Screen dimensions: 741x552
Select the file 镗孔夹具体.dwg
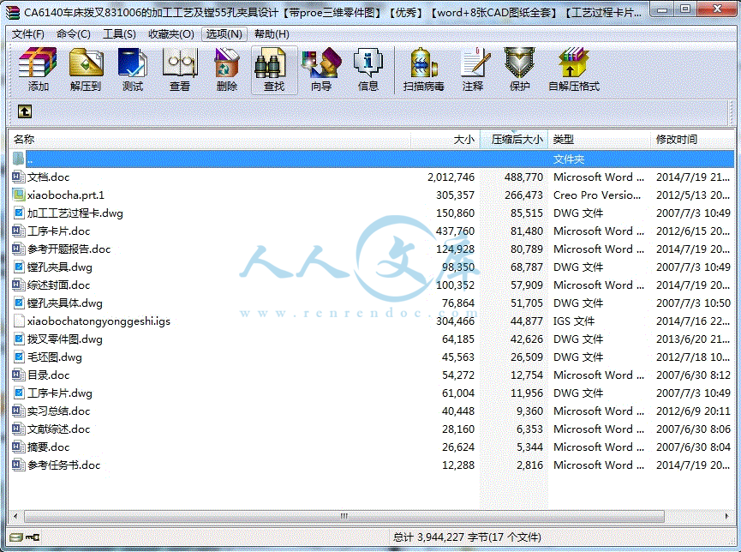65,303
